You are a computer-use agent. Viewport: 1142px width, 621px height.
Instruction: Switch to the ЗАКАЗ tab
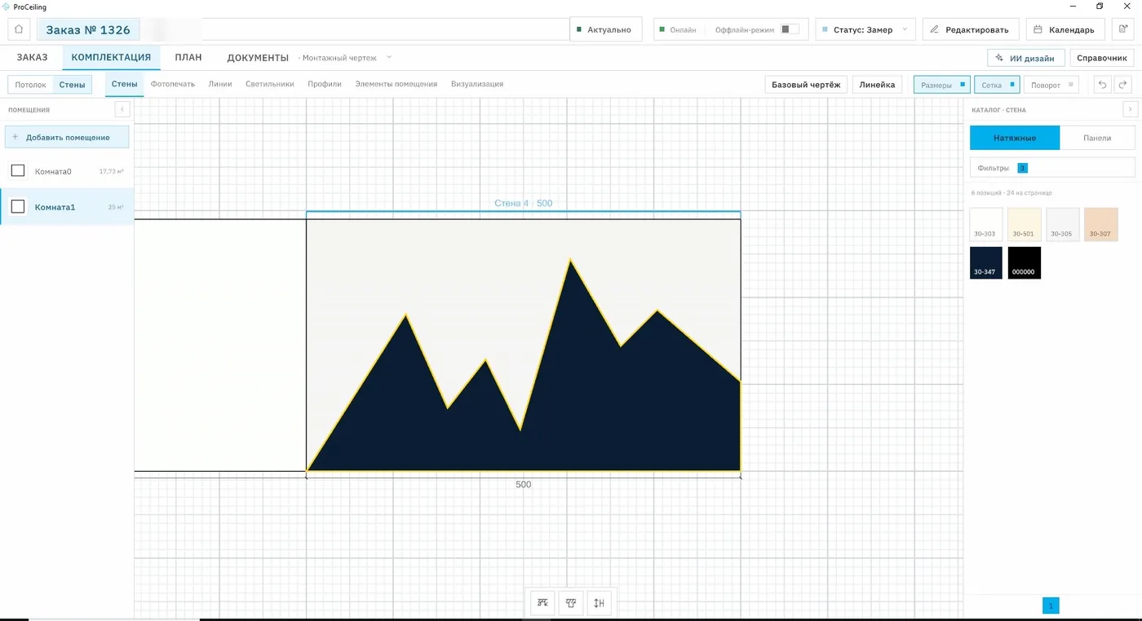click(x=32, y=58)
